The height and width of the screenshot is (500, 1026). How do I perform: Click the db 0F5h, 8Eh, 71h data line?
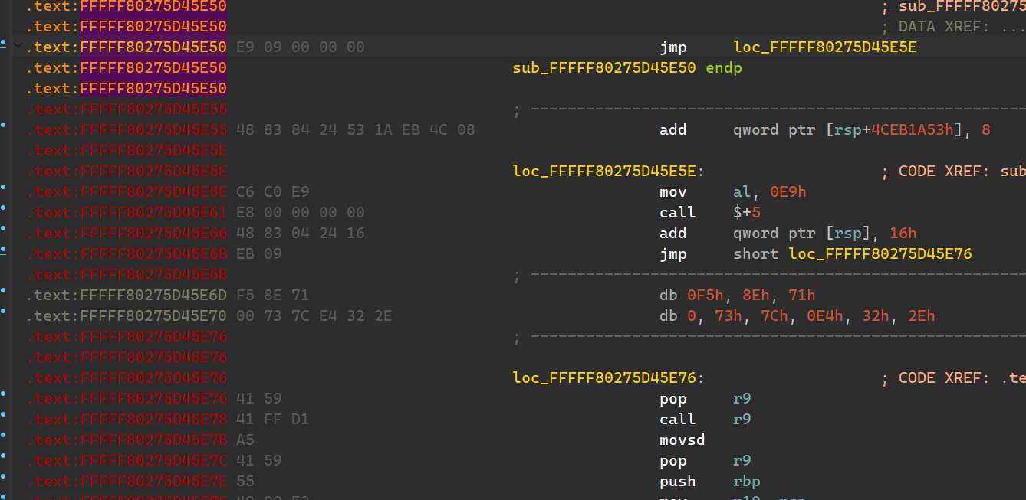tap(738, 296)
